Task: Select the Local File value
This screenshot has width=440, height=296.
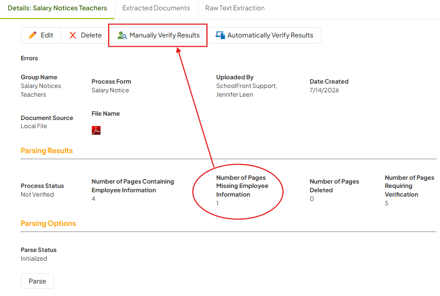Action: coord(34,126)
